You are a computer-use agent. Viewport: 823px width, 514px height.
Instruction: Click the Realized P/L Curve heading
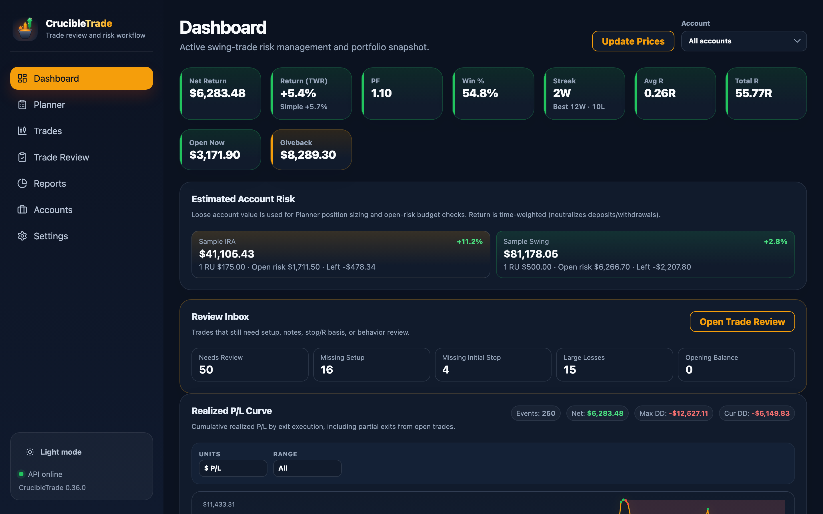click(231, 411)
